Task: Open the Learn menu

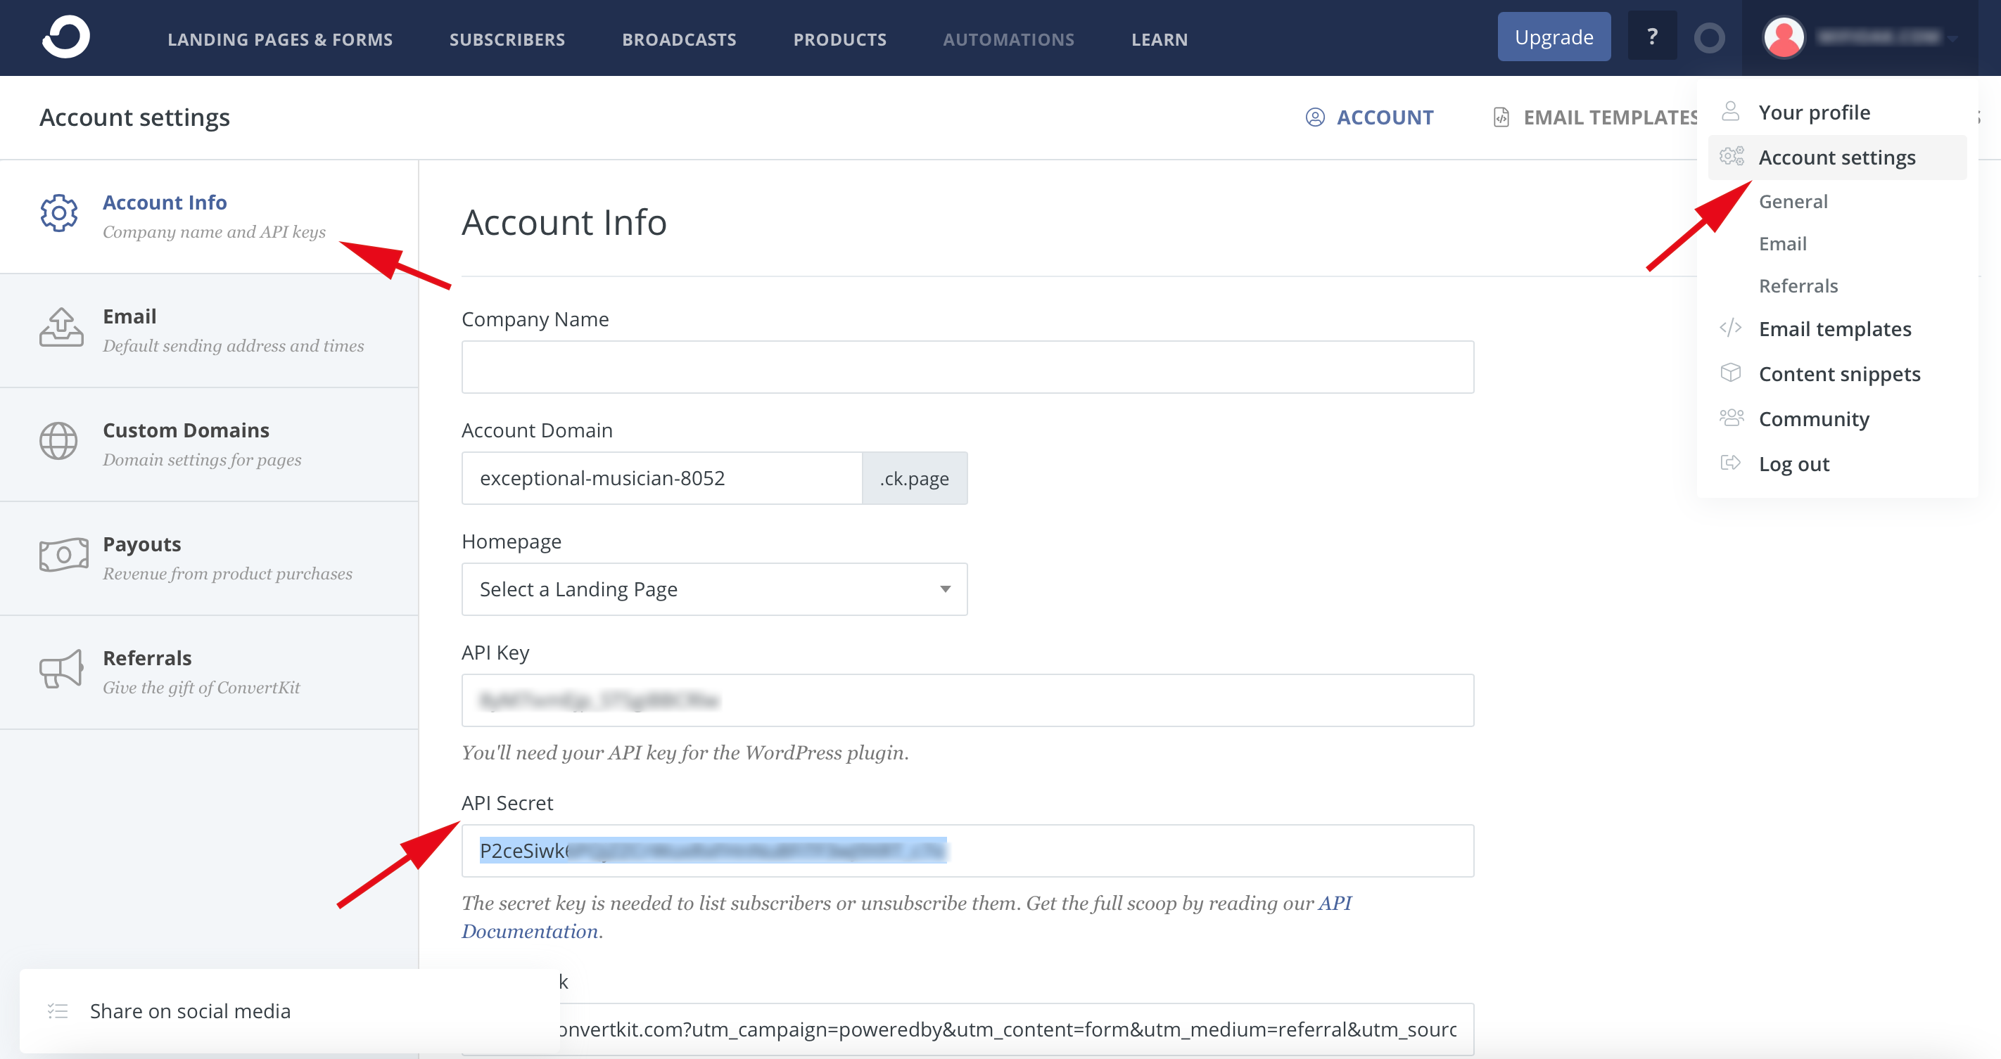Action: [1159, 39]
